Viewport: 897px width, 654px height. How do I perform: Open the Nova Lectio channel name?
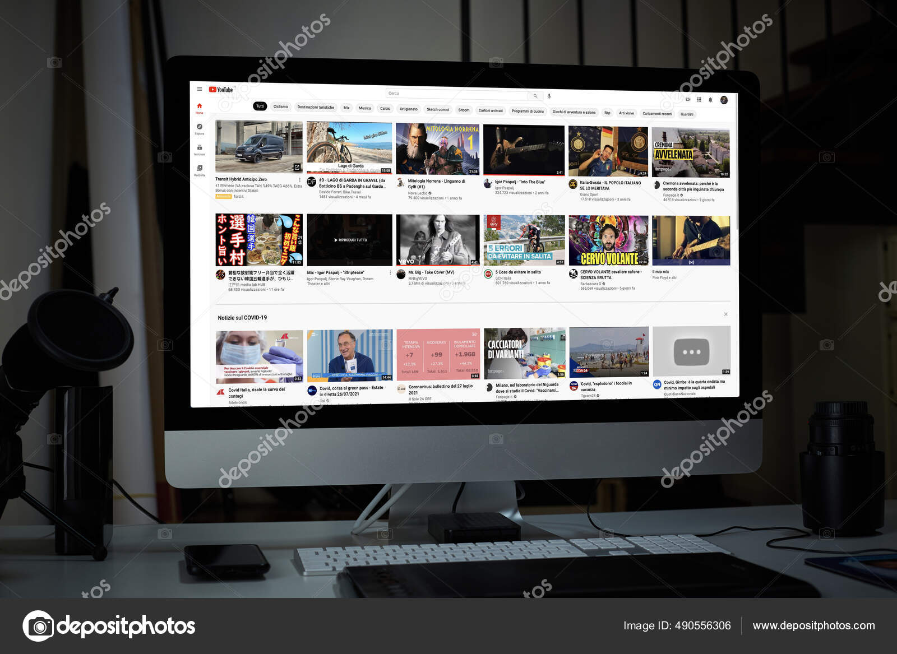(x=417, y=193)
